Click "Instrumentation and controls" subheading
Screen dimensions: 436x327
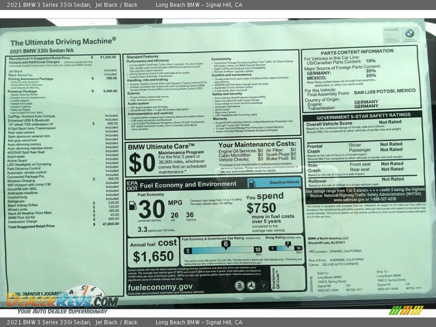(x=150, y=114)
